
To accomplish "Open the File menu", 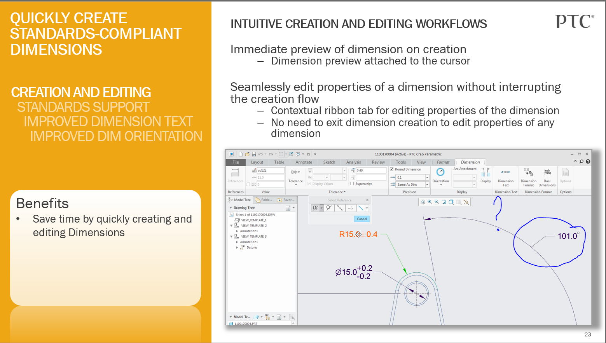I will [x=236, y=162].
